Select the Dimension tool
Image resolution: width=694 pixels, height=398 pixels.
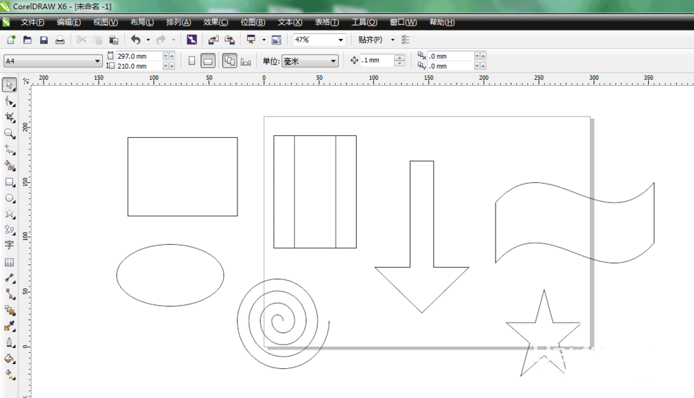(9, 278)
